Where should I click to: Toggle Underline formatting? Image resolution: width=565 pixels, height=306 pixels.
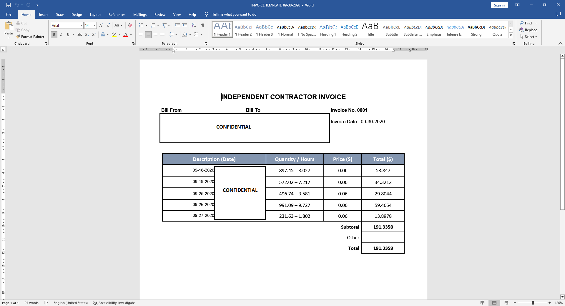(68, 35)
